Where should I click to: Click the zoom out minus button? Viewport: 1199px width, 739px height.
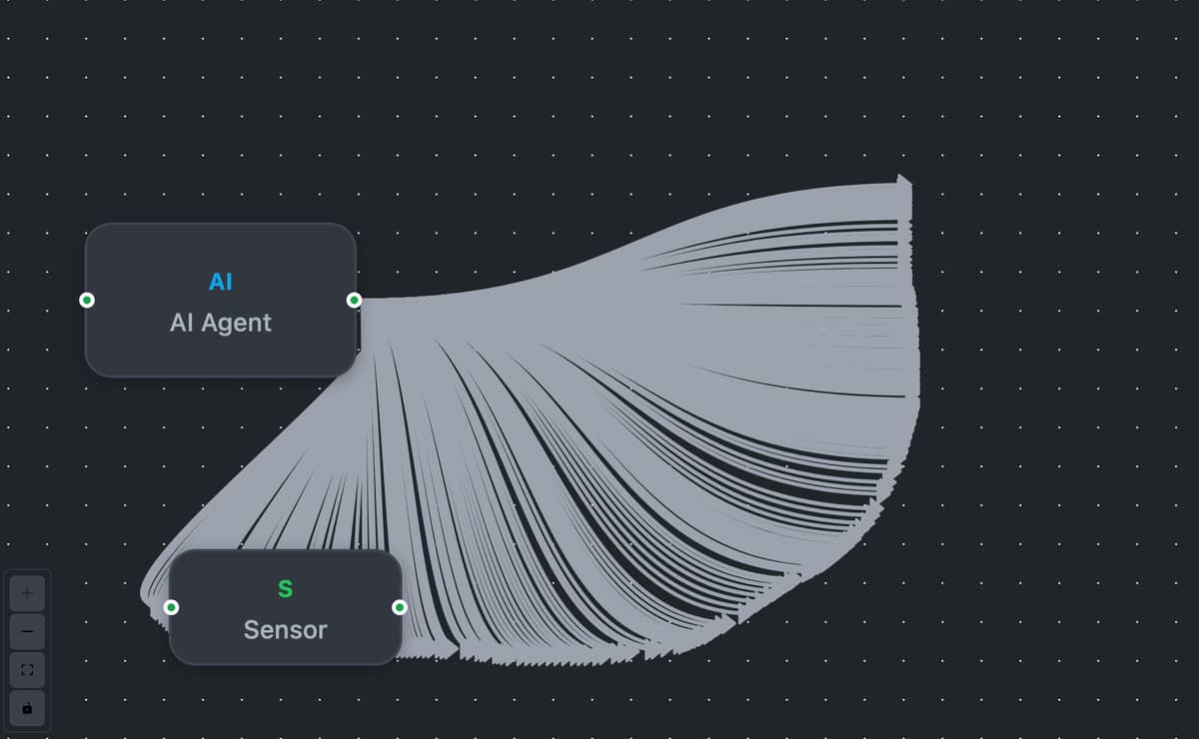coord(27,631)
